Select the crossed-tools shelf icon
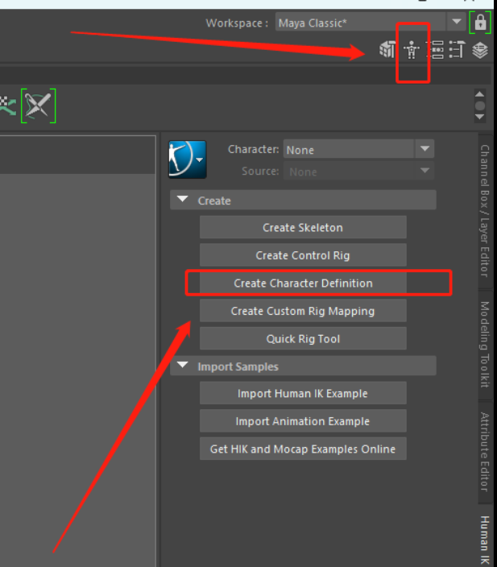The width and height of the screenshot is (497, 567). tap(39, 106)
